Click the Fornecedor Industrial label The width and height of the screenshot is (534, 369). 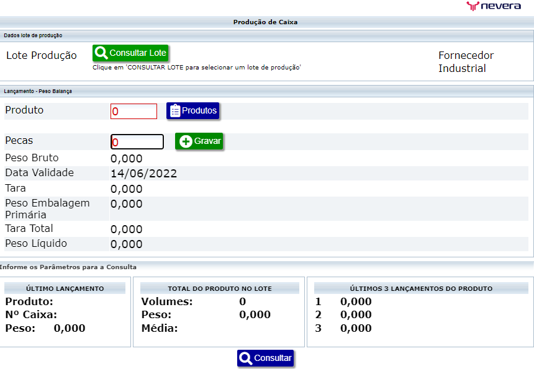(466, 61)
